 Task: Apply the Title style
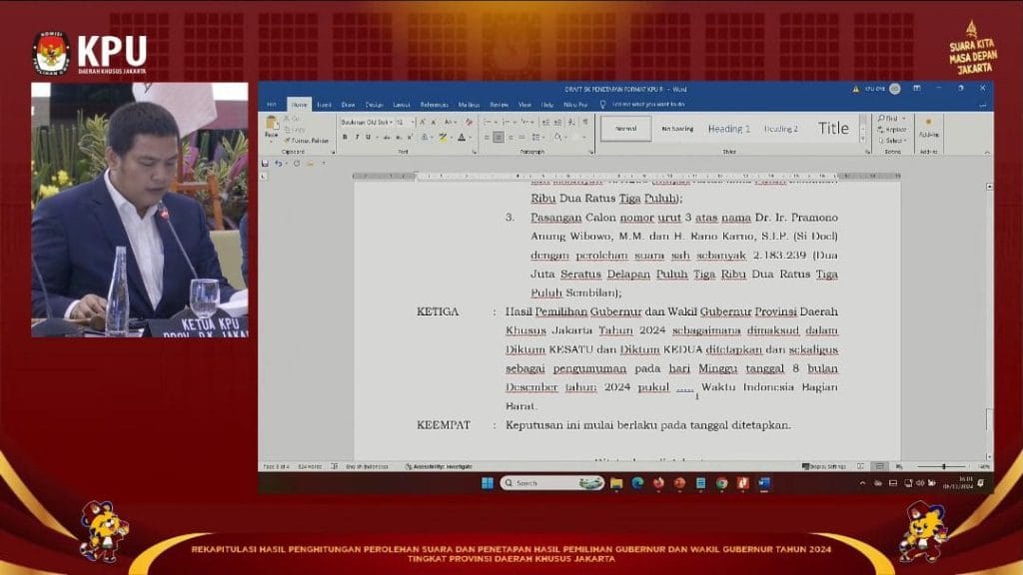pos(834,128)
